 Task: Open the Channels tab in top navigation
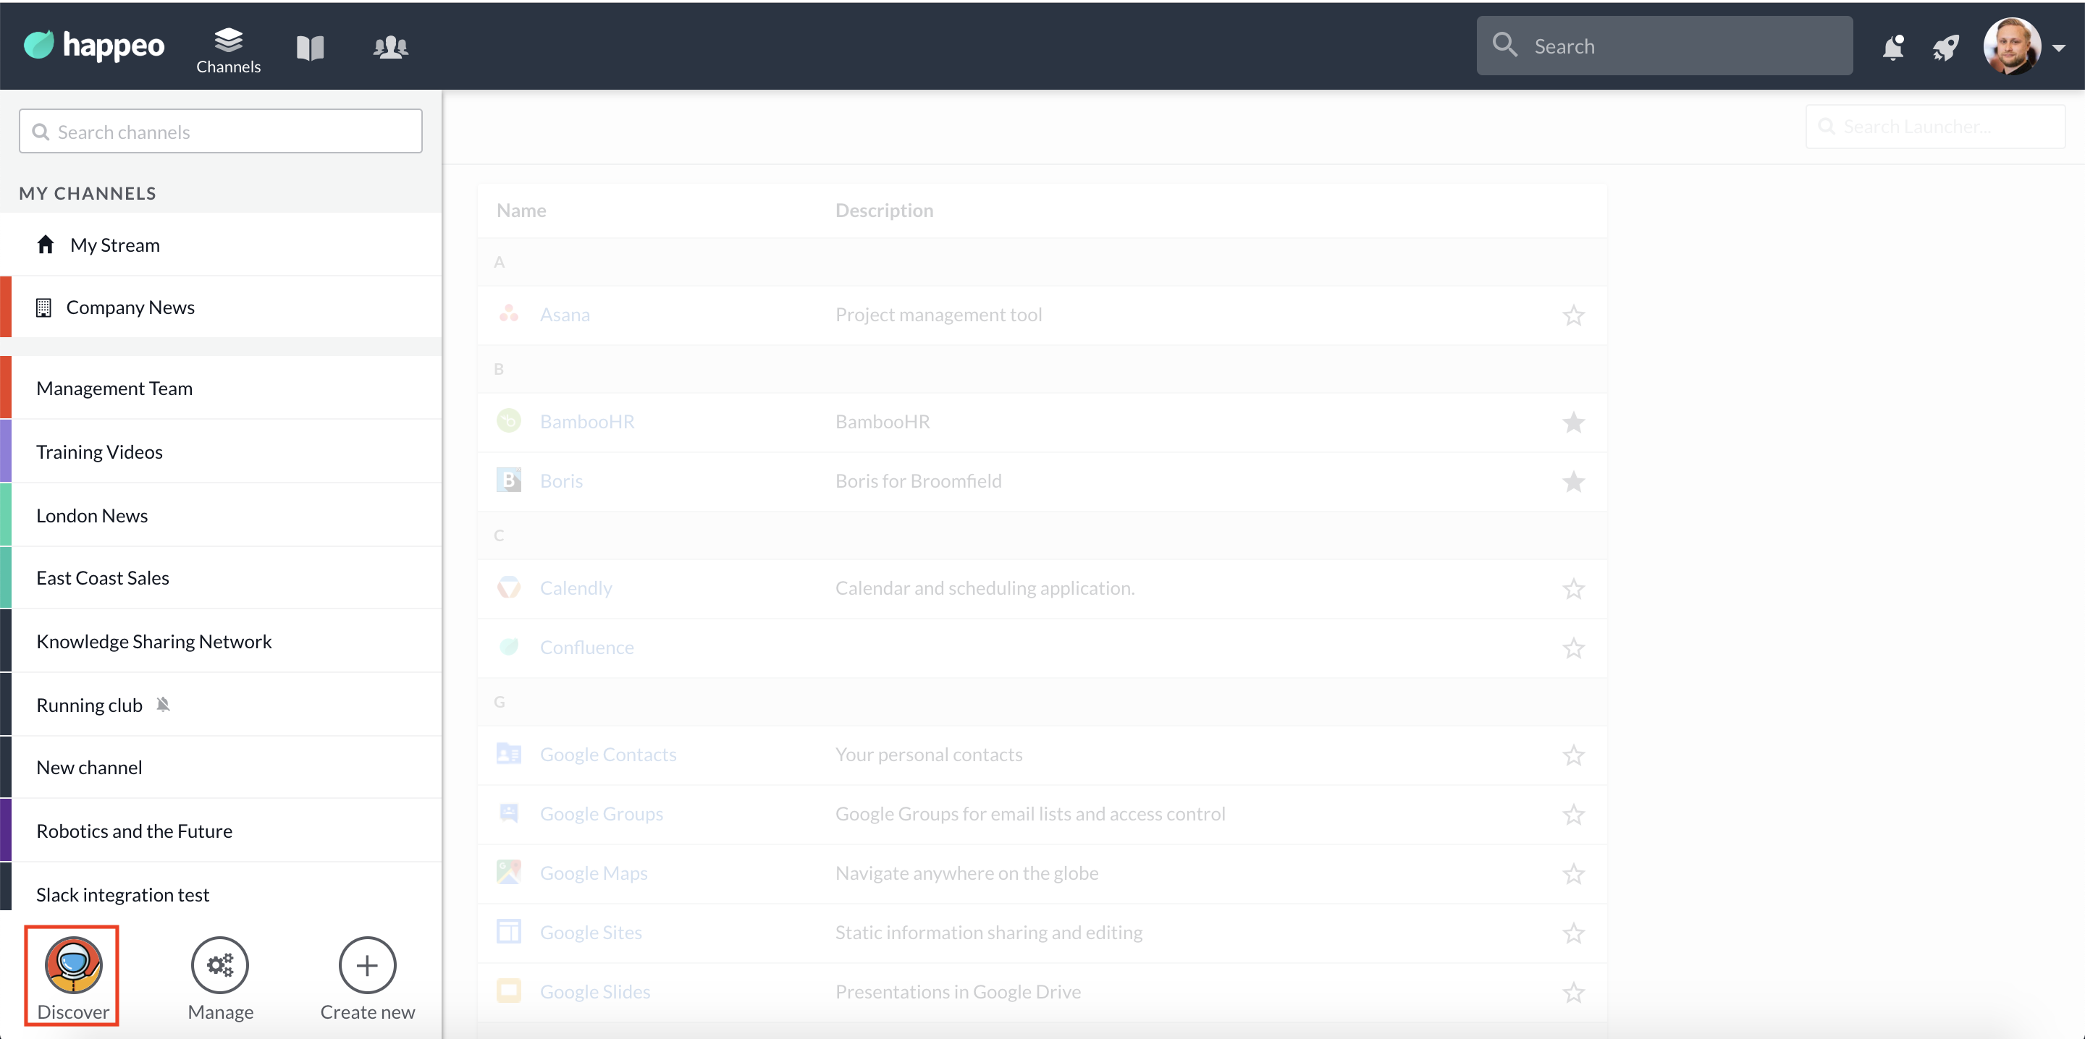point(228,48)
